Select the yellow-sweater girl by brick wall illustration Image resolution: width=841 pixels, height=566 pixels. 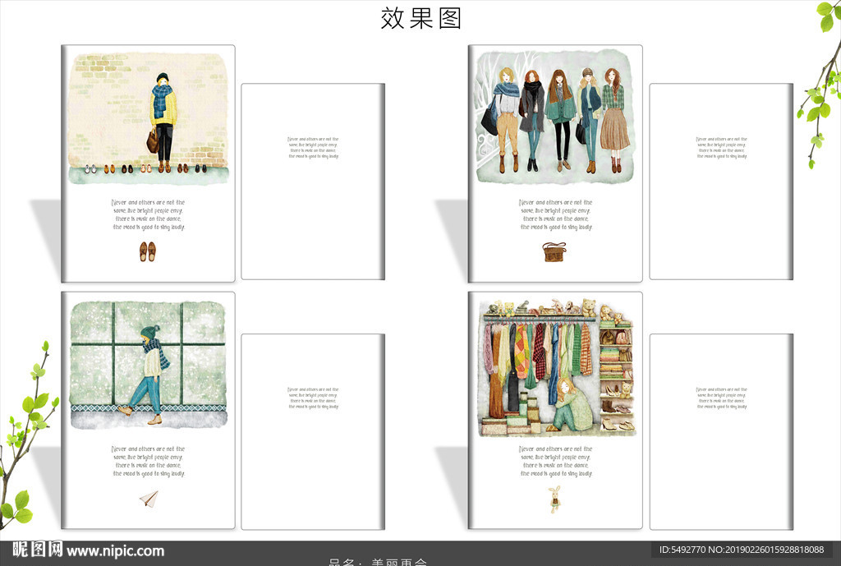pos(148,118)
